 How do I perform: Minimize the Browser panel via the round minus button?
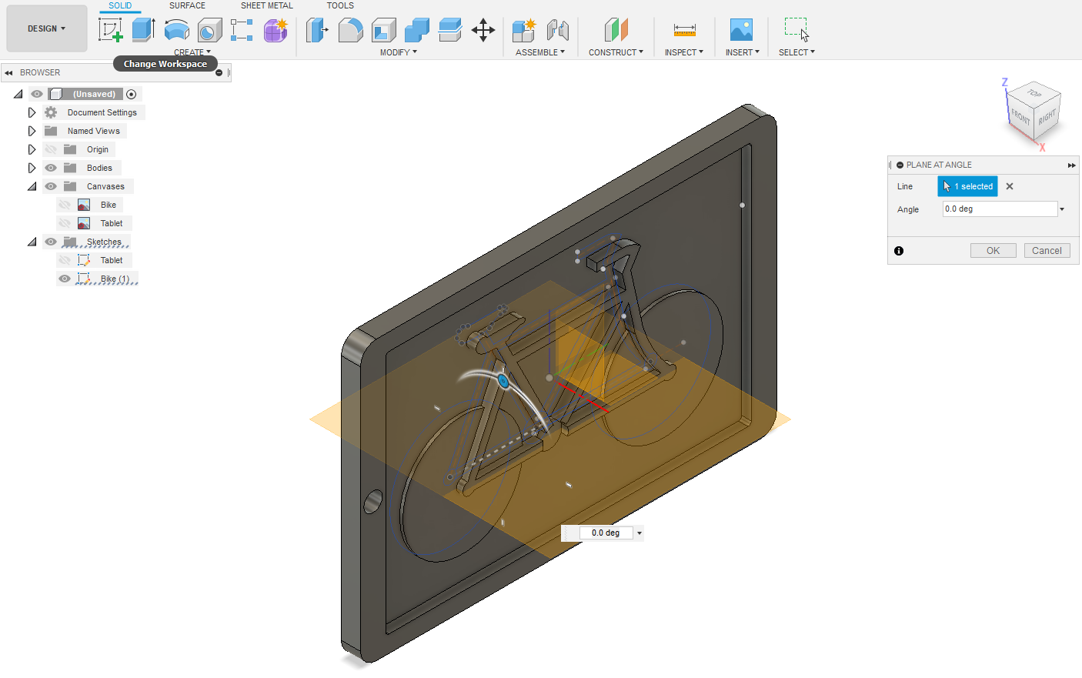coord(219,72)
